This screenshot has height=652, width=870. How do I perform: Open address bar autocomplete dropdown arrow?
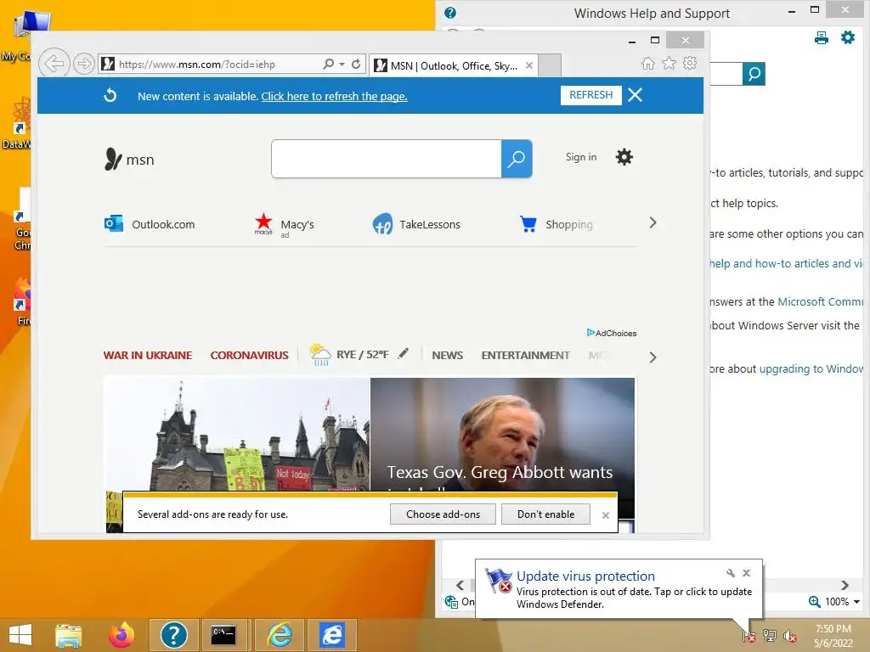click(x=342, y=64)
